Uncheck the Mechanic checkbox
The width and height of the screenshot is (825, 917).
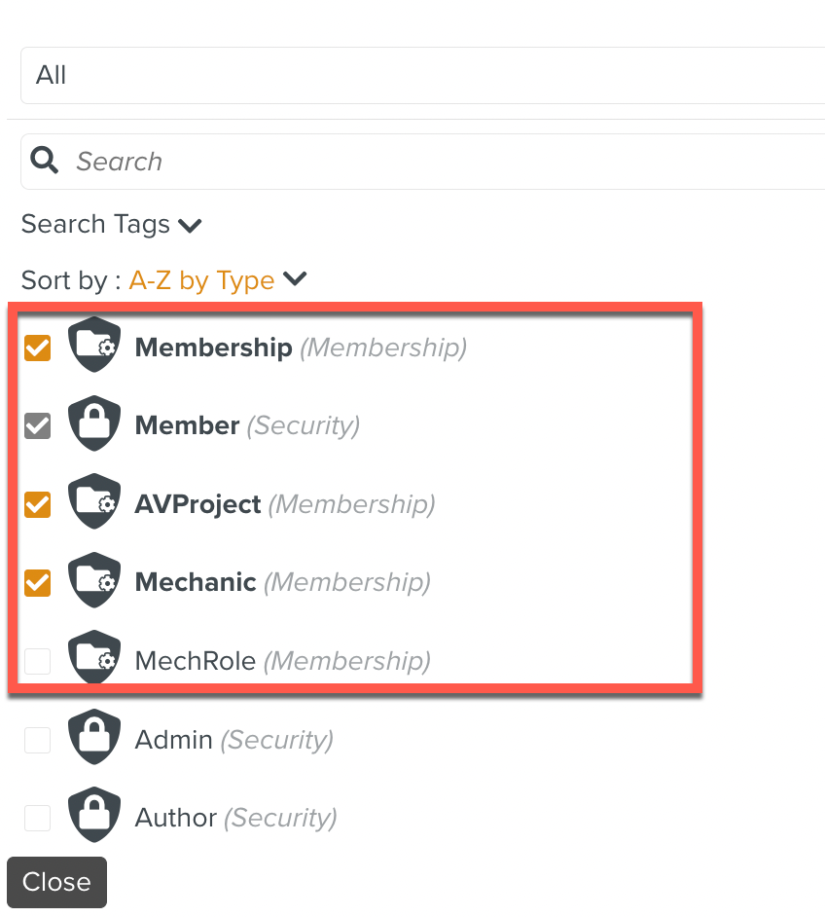pos(38,583)
